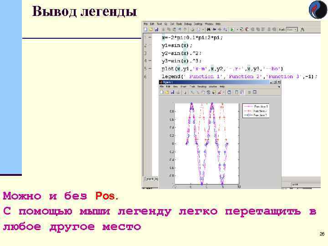Select Rotate 3D tool in Figure 1 toolbar
Screen dimensions: 328x246
pyautogui.click(x=208, y=92)
